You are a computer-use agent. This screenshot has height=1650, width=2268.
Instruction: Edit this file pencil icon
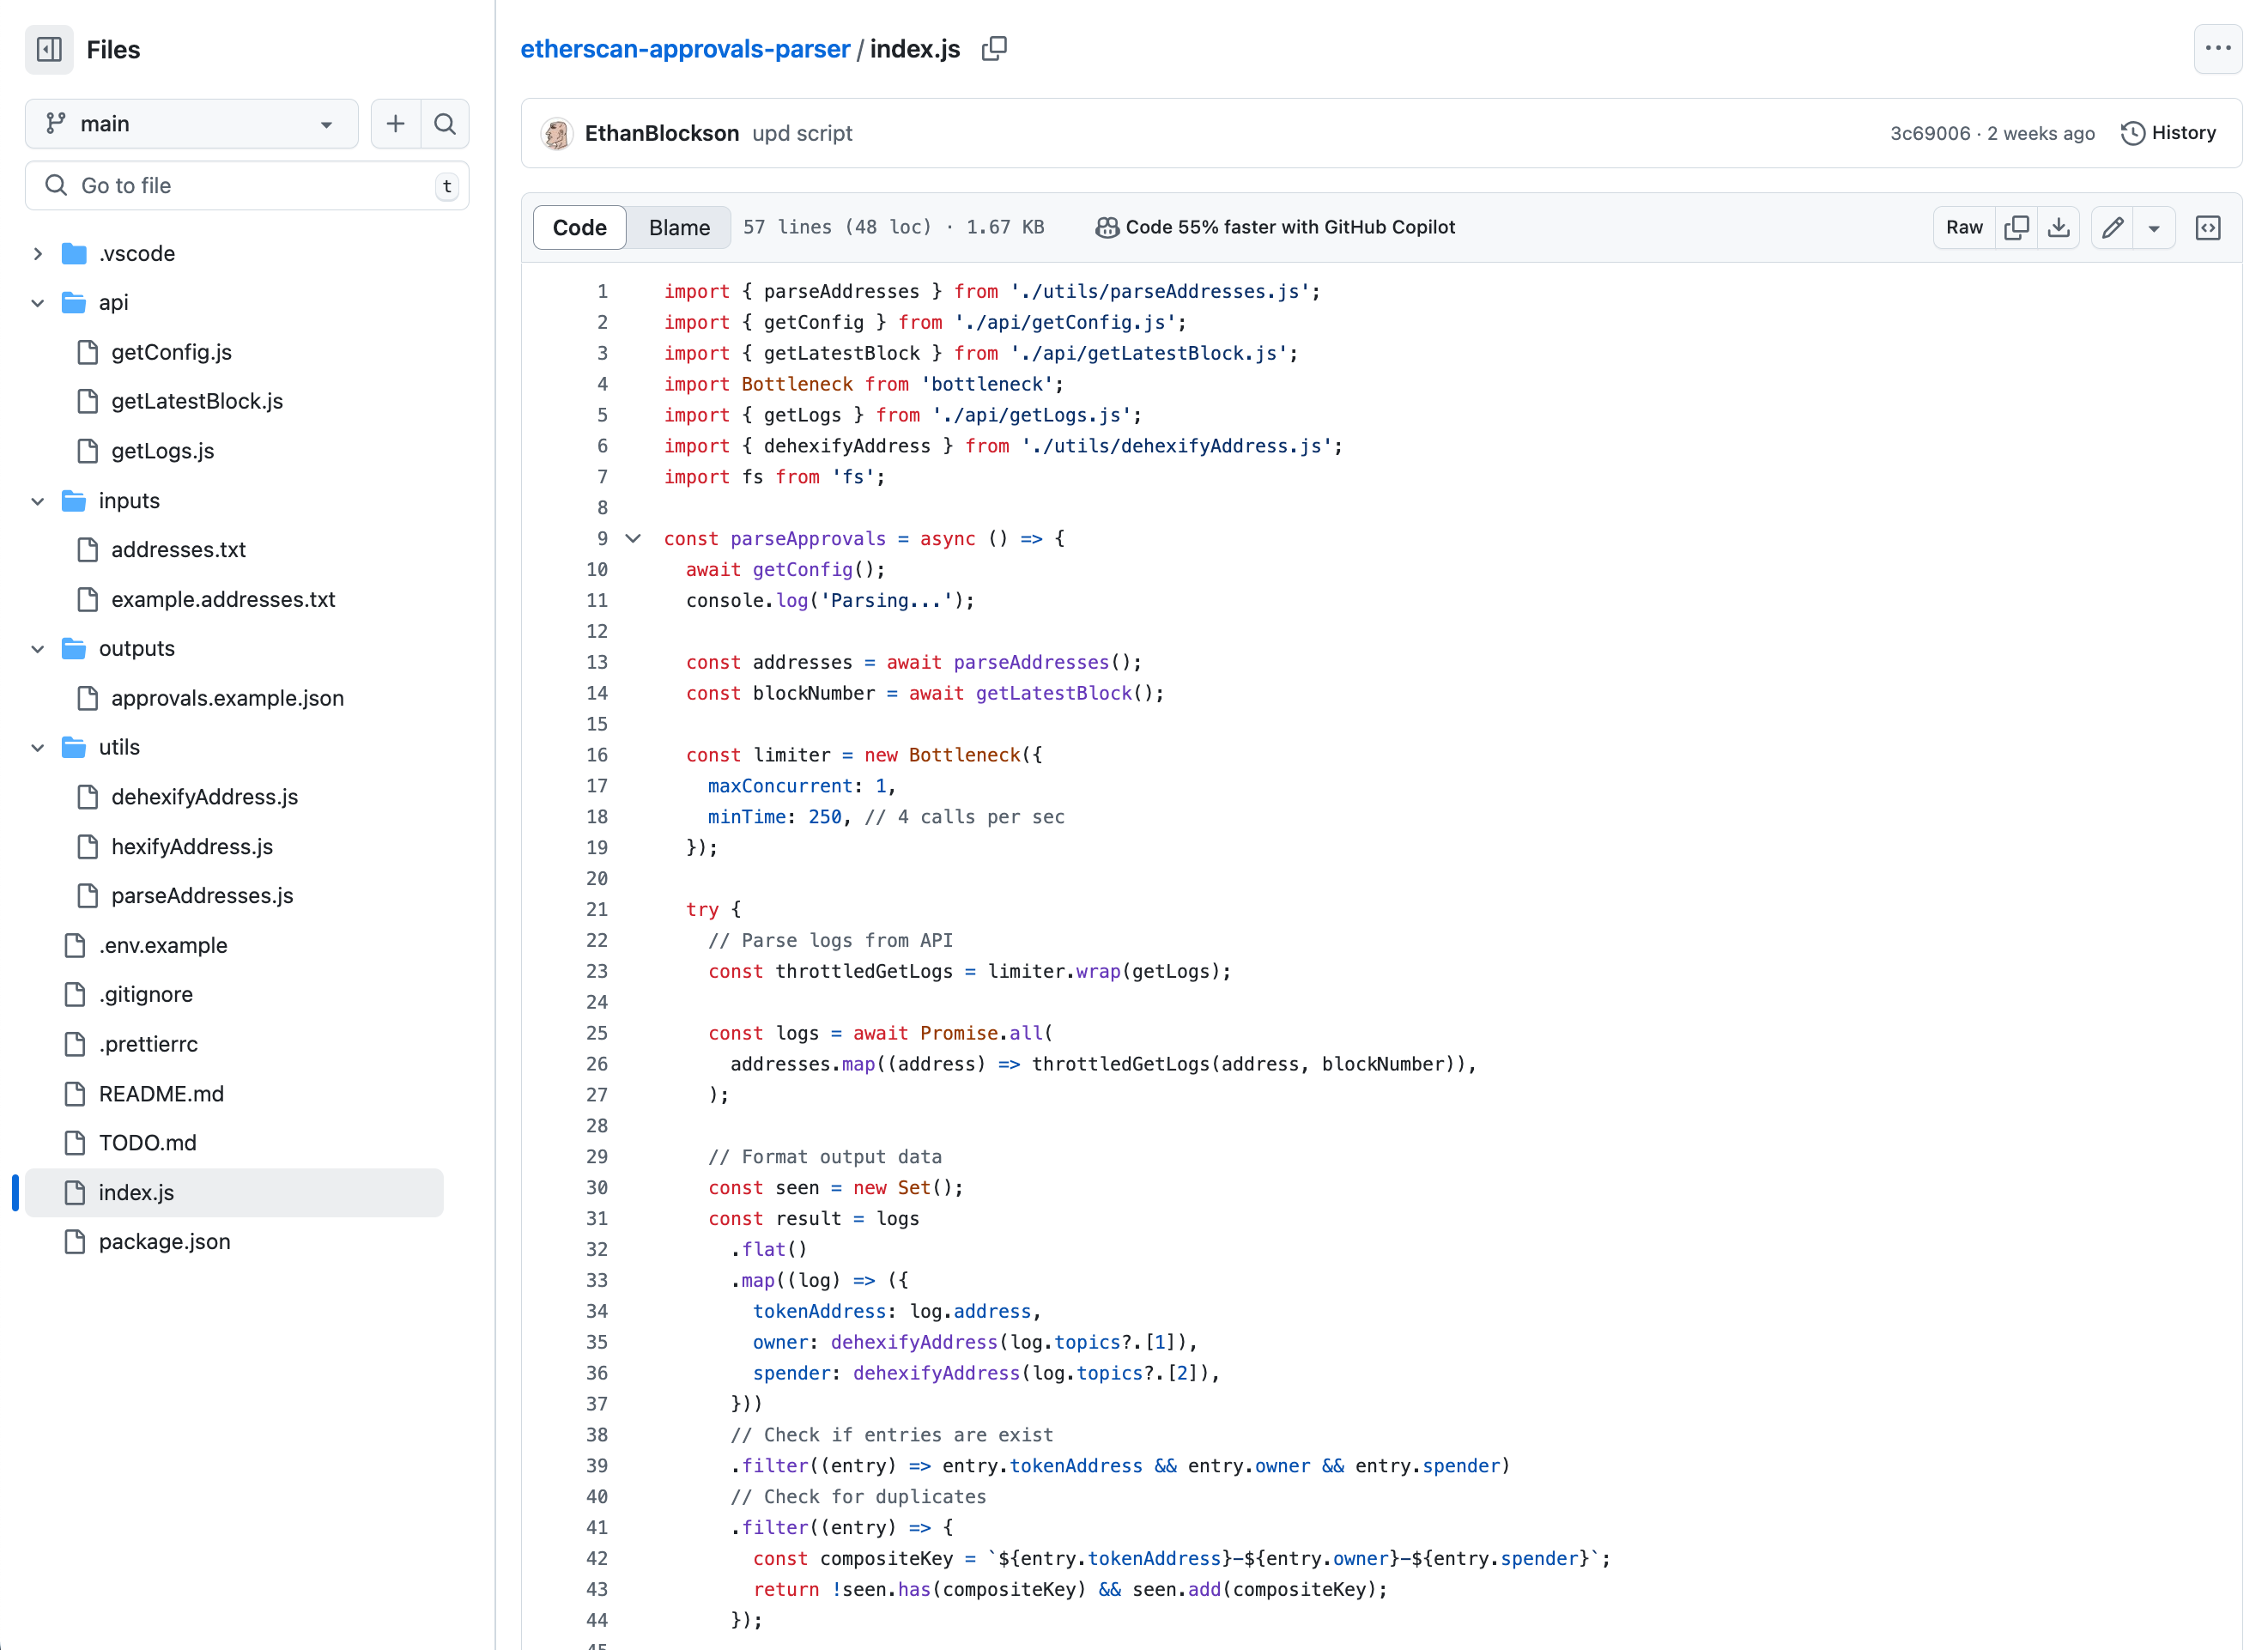2112,227
